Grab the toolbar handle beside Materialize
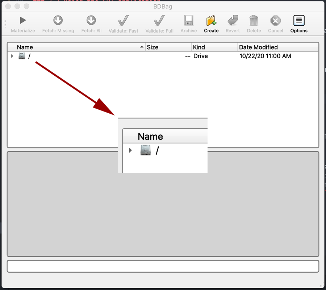Screen dimensions: 326x290 click(5, 24)
